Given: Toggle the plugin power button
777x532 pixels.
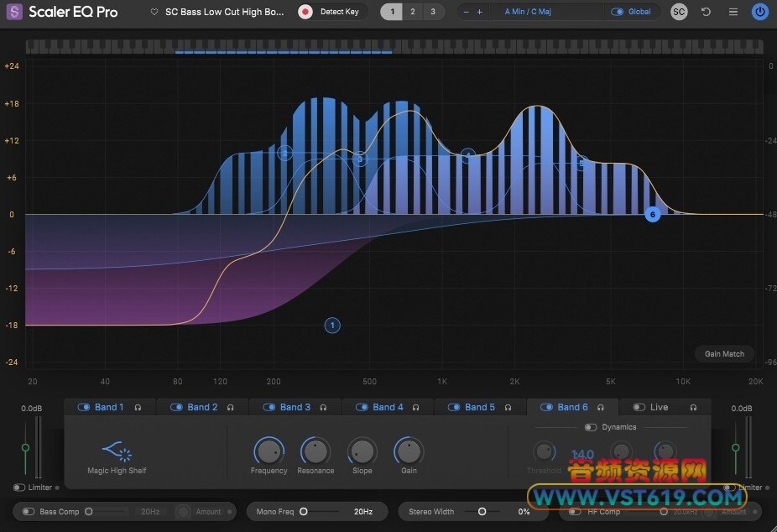Looking at the screenshot, I should pyautogui.click(x=759, y=12).
